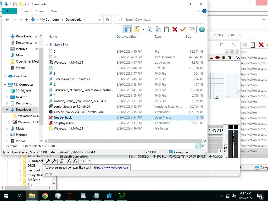This screenshot has width=268, height=201.
Task: Select the Nathan_Evans_-_Wellerman MP3 file
Action: click(x=126, y=101)
